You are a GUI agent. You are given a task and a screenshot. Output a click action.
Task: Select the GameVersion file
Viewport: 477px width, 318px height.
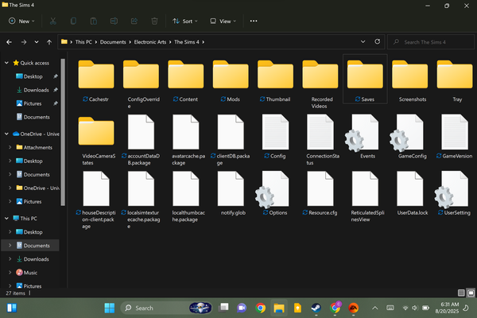[x=455, y=137]
